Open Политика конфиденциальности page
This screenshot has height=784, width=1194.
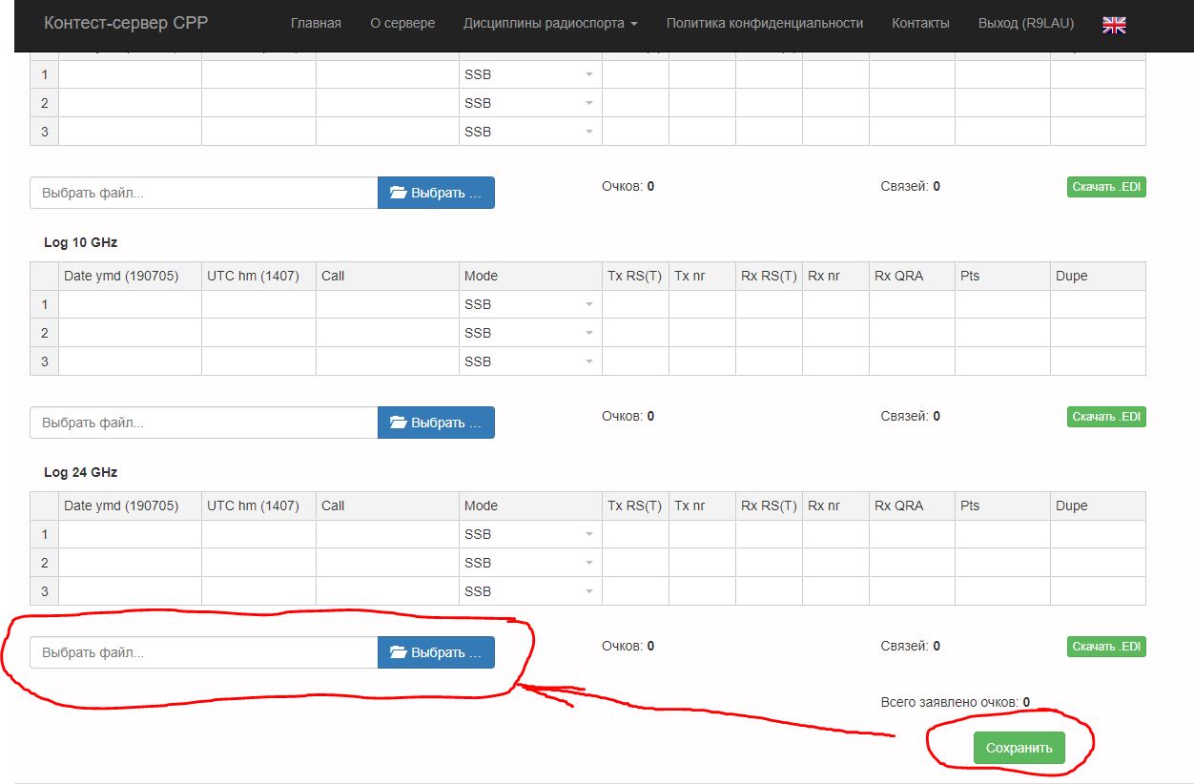(765, 23)
